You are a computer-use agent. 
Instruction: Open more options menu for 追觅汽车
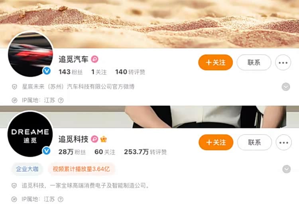tap(283, 63)
